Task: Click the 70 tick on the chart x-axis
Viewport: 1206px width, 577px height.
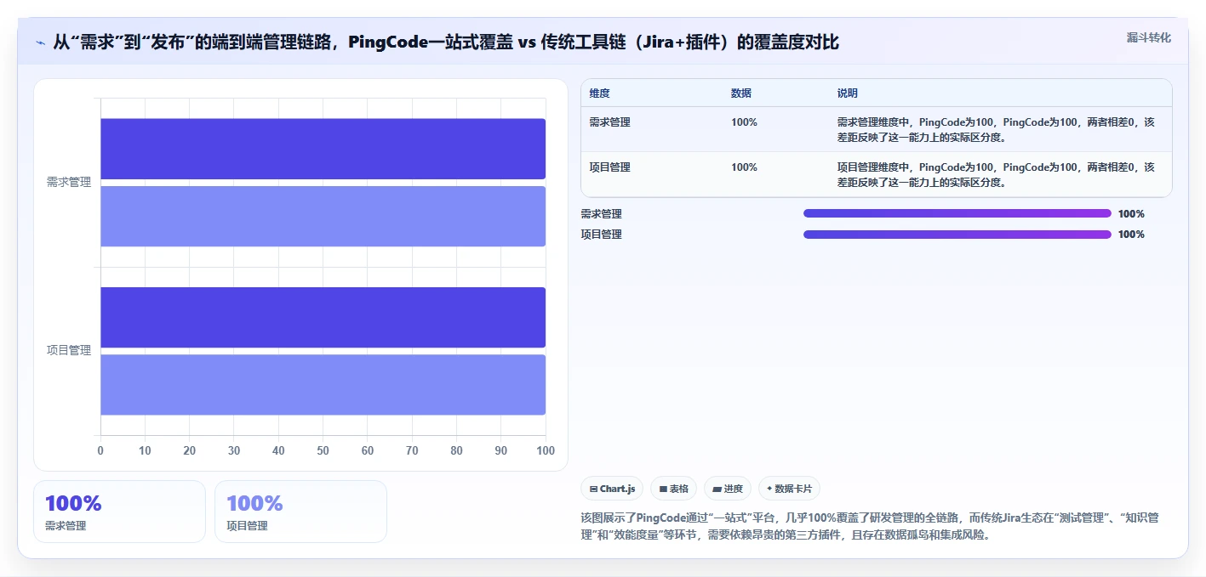Action: pos(412,450)
